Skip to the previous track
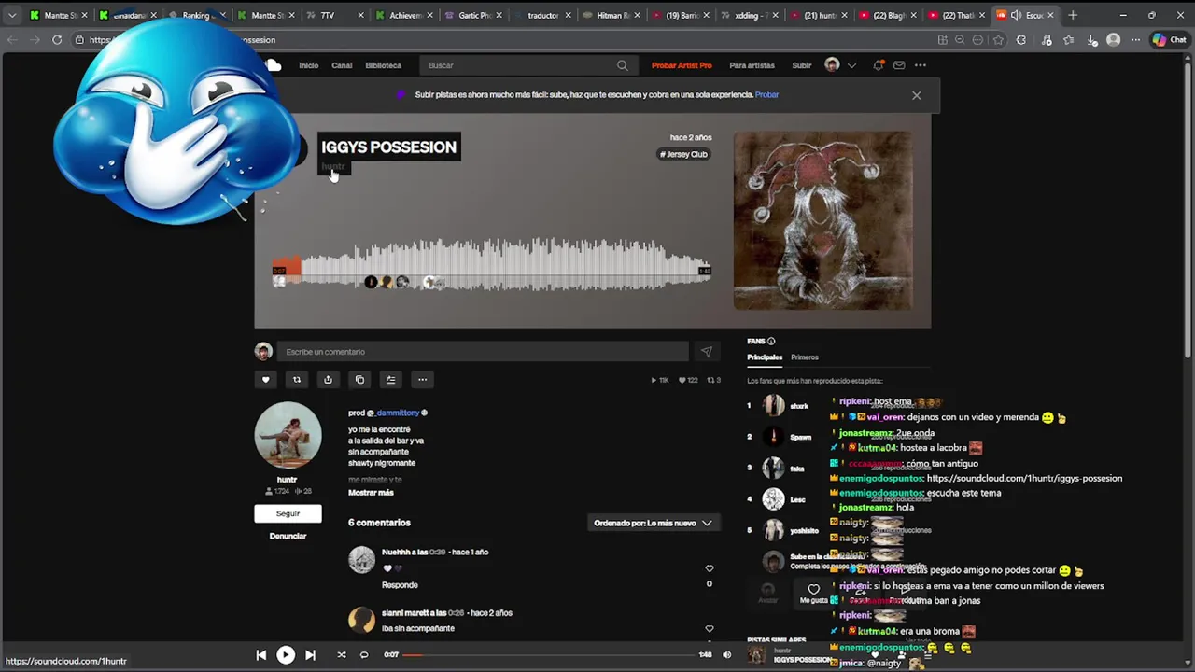Viewport: 1195px width, 672px height. (x=261, y=655)
